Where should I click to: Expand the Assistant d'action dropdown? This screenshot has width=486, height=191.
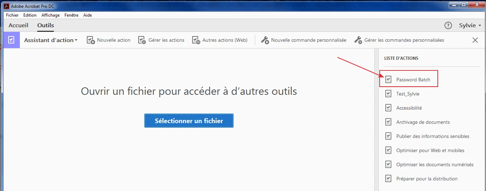[x=51, y=40]
